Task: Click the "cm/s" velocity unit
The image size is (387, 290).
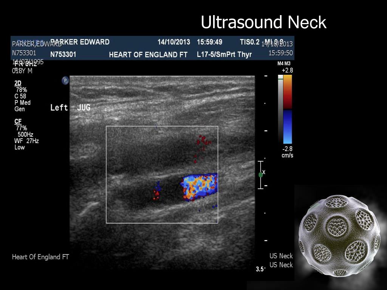Action: (287, 155)
